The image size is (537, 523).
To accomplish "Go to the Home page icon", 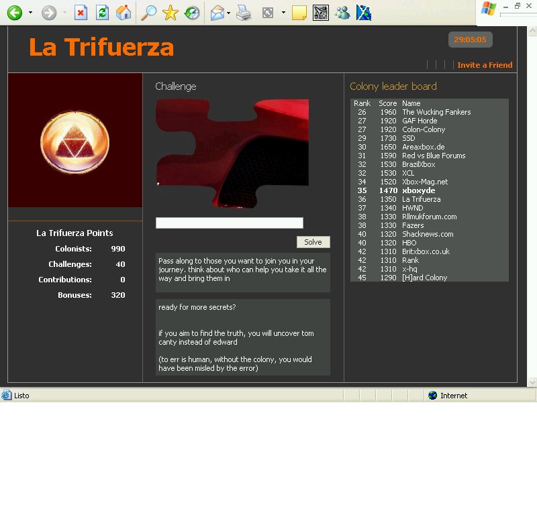I will [x=124, y=13].
